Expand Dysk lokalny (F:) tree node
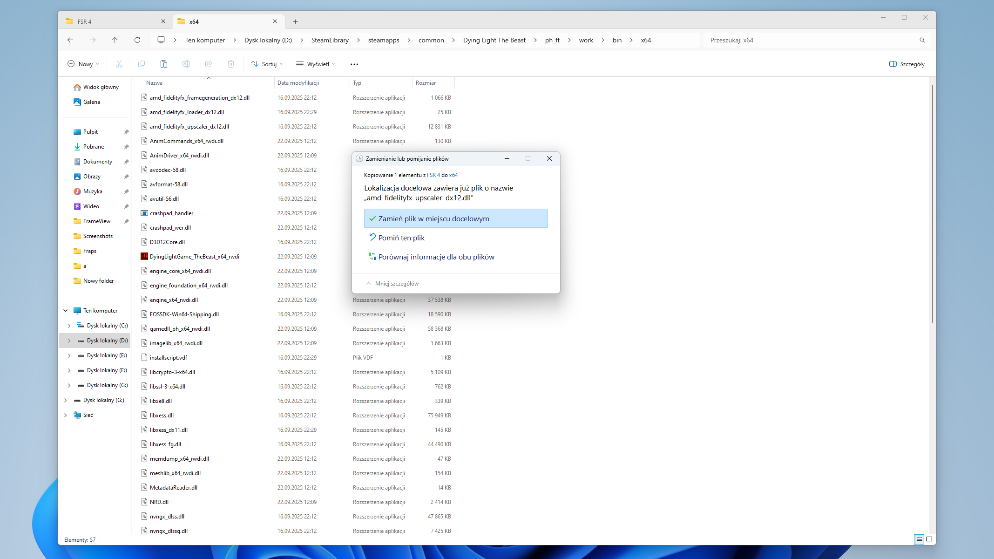 (x=69, y=370)
